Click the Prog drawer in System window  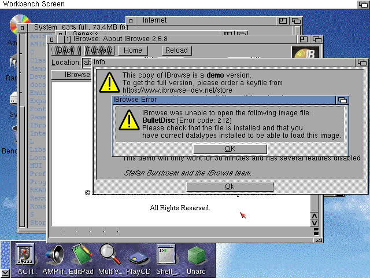(38, 182)
